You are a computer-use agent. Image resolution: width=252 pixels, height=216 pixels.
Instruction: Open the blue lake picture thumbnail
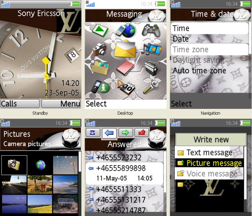pyautogui.click(x=14, y=204)
